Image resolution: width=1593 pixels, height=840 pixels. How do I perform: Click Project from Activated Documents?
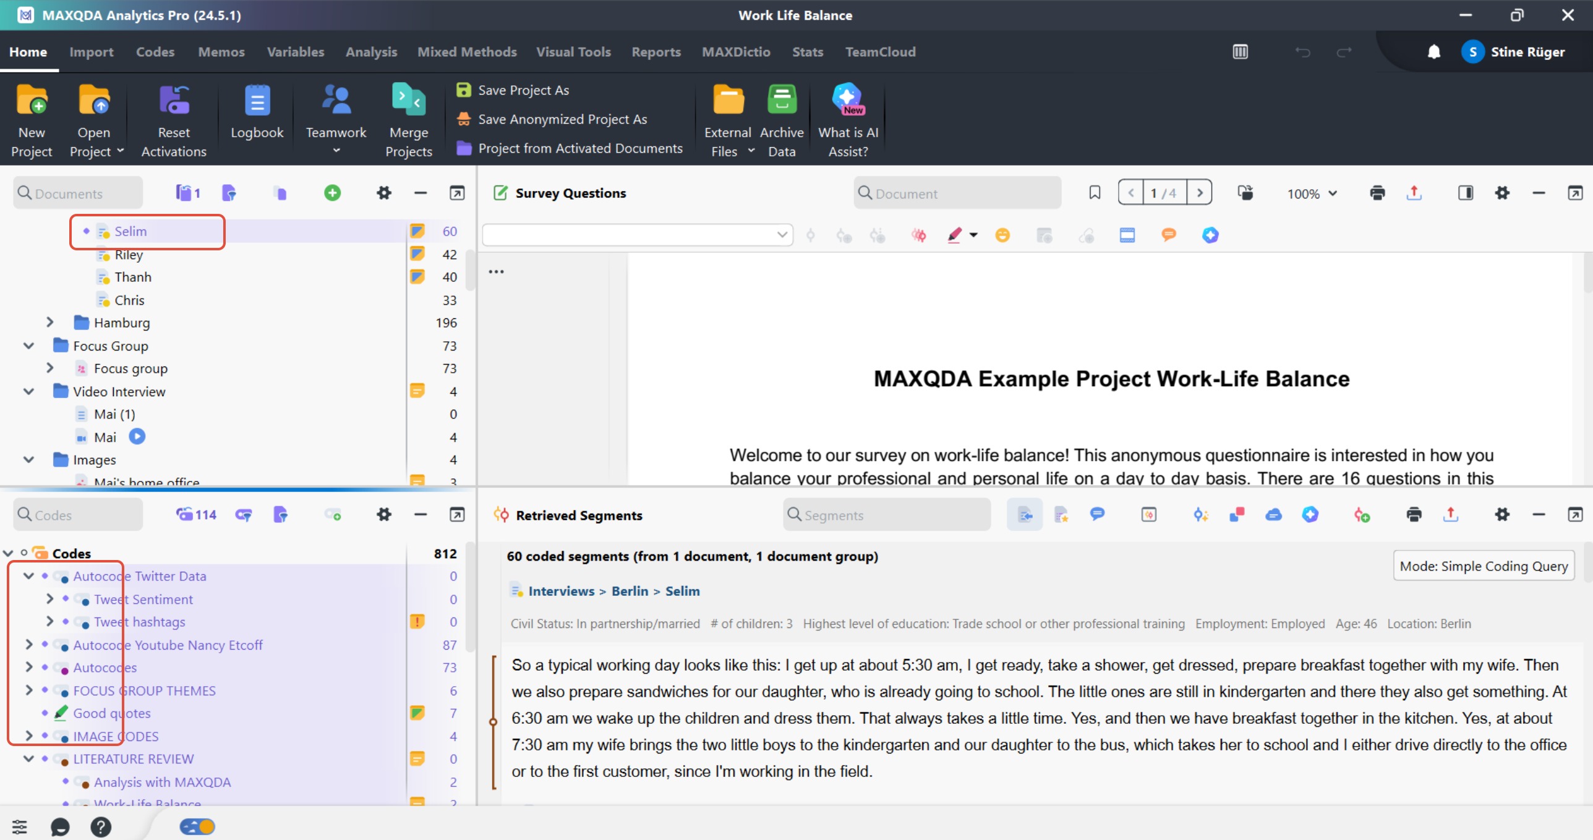[x=570, y=148]
